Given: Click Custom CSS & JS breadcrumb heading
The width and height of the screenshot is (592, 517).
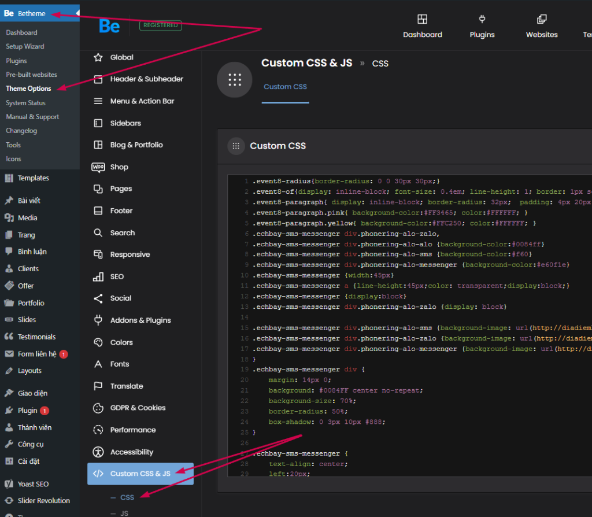Looking at the screenshot, I should click(x=306, y=63).
